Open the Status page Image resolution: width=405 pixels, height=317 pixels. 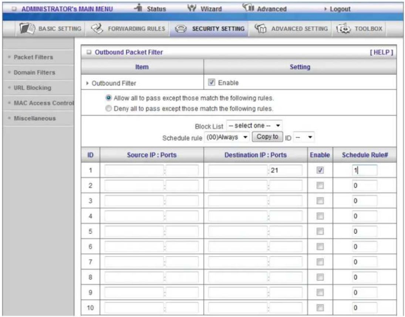(x=156, y=9)
